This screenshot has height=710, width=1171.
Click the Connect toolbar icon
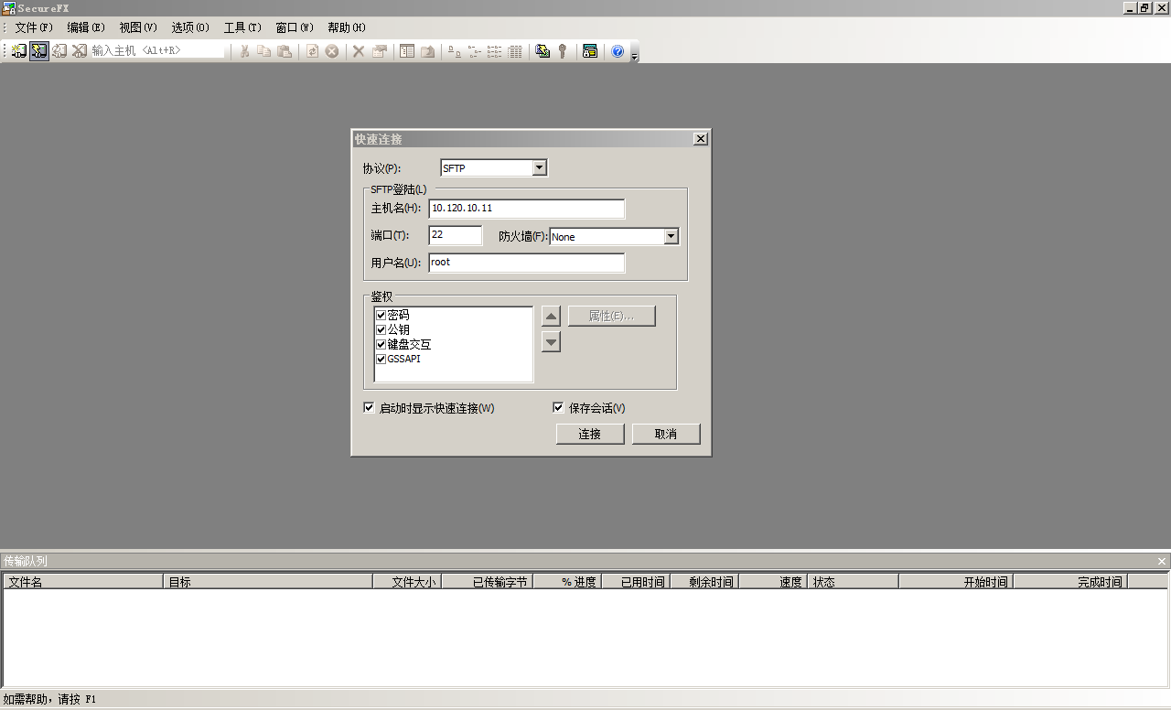coord(18,51)
